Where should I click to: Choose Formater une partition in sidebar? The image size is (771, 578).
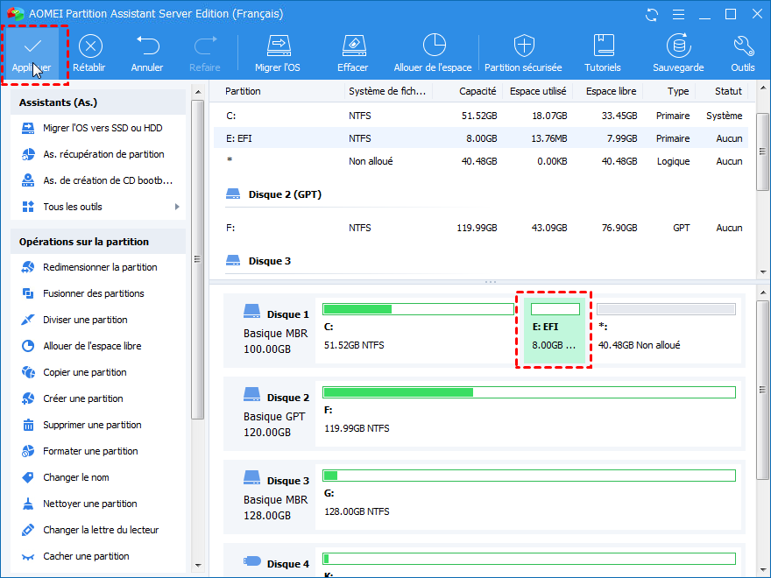point(90,451)
